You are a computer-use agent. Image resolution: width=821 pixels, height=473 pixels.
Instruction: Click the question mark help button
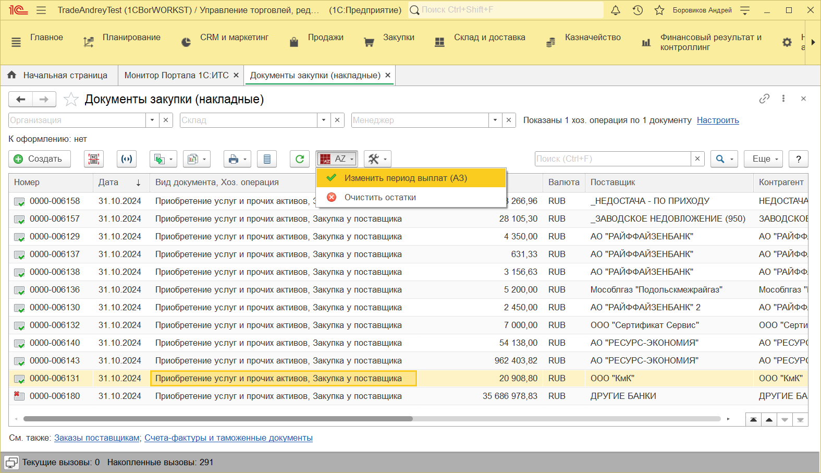798,159
